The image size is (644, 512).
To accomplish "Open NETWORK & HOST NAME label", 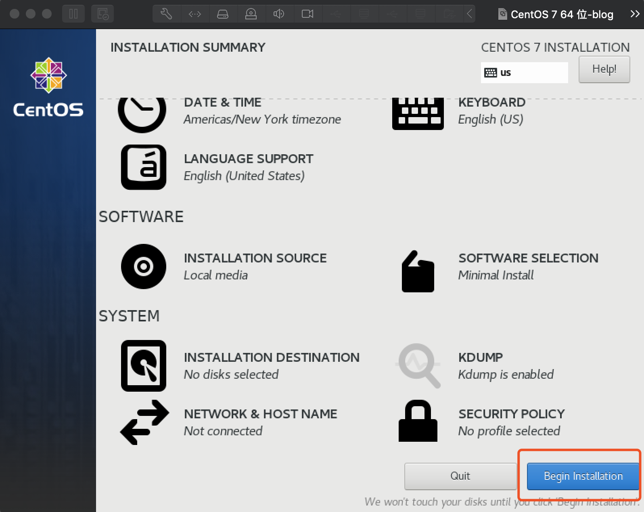I will 261,414.
